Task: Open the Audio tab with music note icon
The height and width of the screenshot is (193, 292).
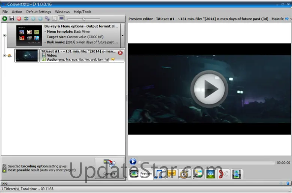Action: (159, 174)
